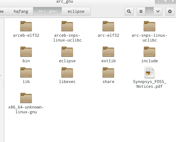Image resolution: width=176 pixels, height=142 pixels.
Task: Open the arc-snps-linux-uclibc folder icon
Action: (149, 26)
